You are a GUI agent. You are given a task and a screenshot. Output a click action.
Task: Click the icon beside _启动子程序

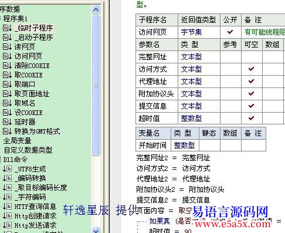7,38
